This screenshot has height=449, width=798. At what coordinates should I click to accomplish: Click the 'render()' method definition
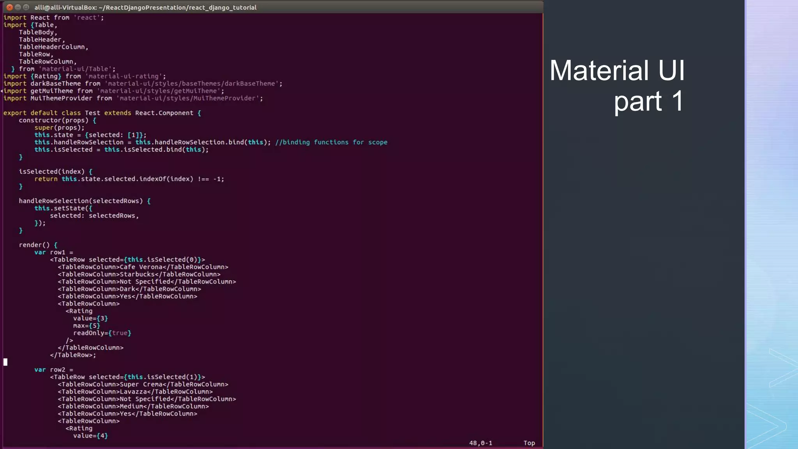pyautogui.click(x=34, y=245)
